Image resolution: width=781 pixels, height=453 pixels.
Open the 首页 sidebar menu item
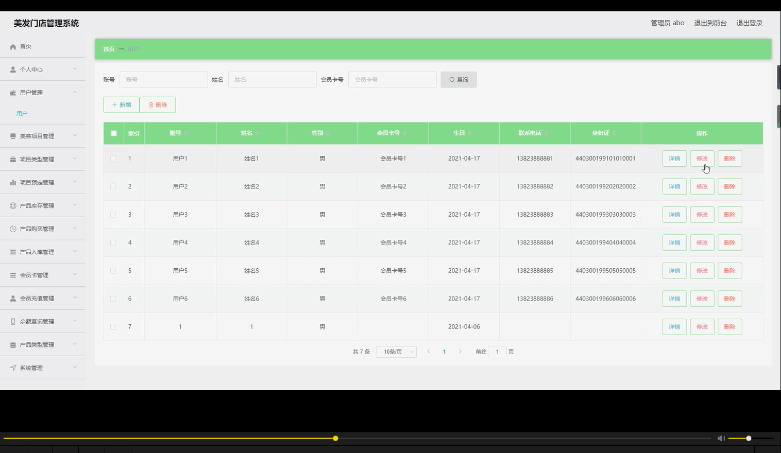(43, 46)
